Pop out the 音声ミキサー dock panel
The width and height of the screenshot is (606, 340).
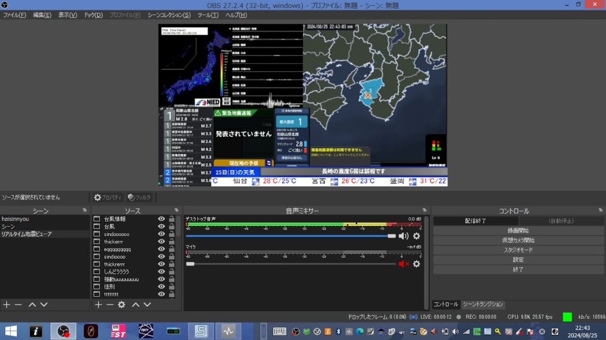pyautogui.click(x=424, y=211)
